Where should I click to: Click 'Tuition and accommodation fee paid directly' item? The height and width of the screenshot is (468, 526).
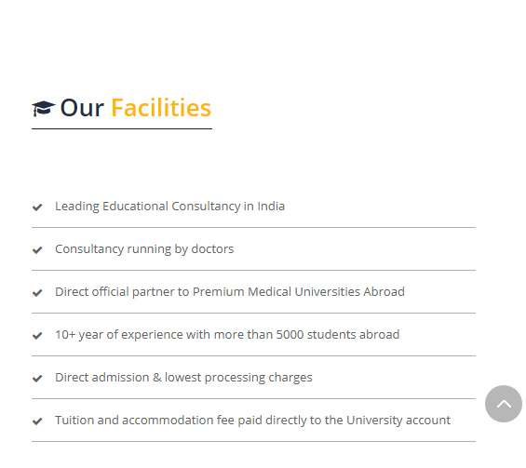coord(252,421)
